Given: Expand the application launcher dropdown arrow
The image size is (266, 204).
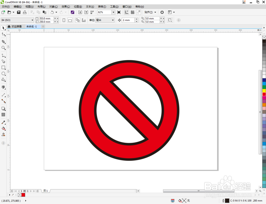Looking at the screenshot, I should (x=174, y=12).
